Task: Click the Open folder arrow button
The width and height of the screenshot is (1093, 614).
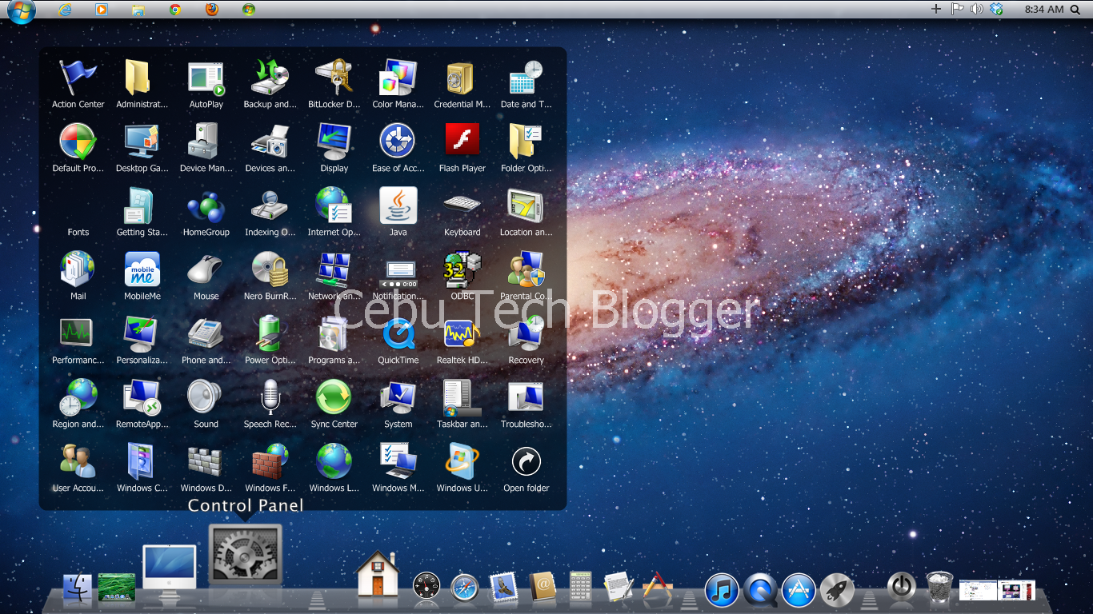Action: (x=526, y=461)
